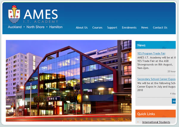Screen dimensions: 179x127
Task: Open the Courses menu item
Action: [x=97, y=28]
